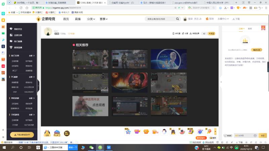
Task: Select the penguin gift icon
Action: coord(164,132)
